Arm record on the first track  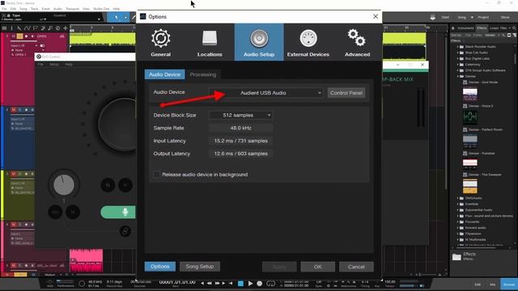click(27, 36)
